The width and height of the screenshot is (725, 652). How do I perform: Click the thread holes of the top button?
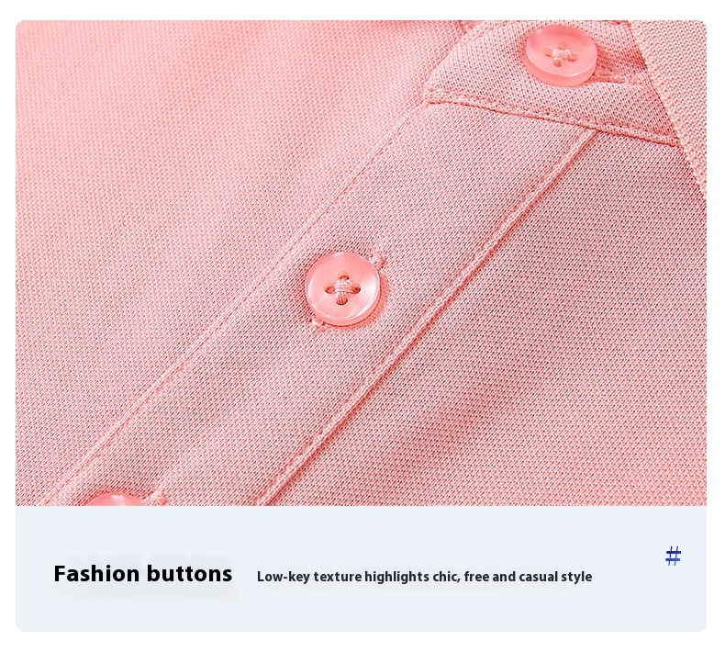click(560, 55)
